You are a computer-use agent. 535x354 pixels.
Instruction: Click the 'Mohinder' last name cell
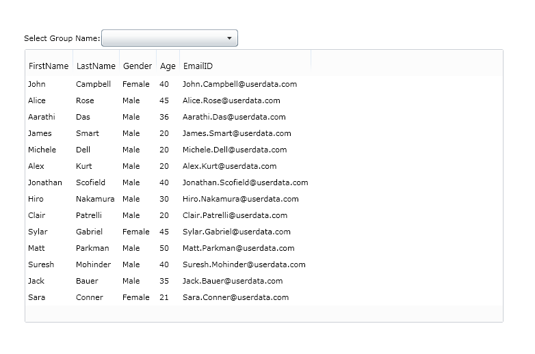pyautogui.click(x=93, y=264)
